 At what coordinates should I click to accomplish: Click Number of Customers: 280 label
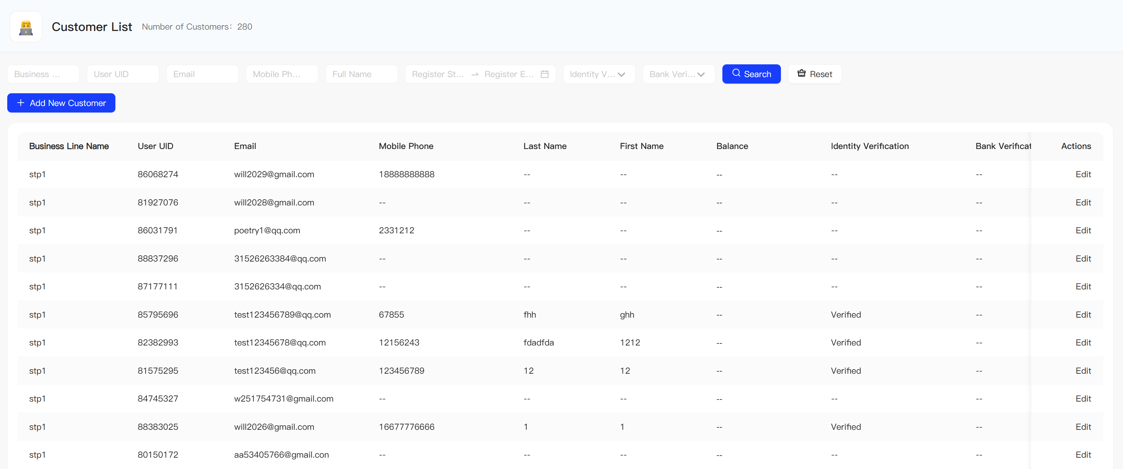click(197, 27)
